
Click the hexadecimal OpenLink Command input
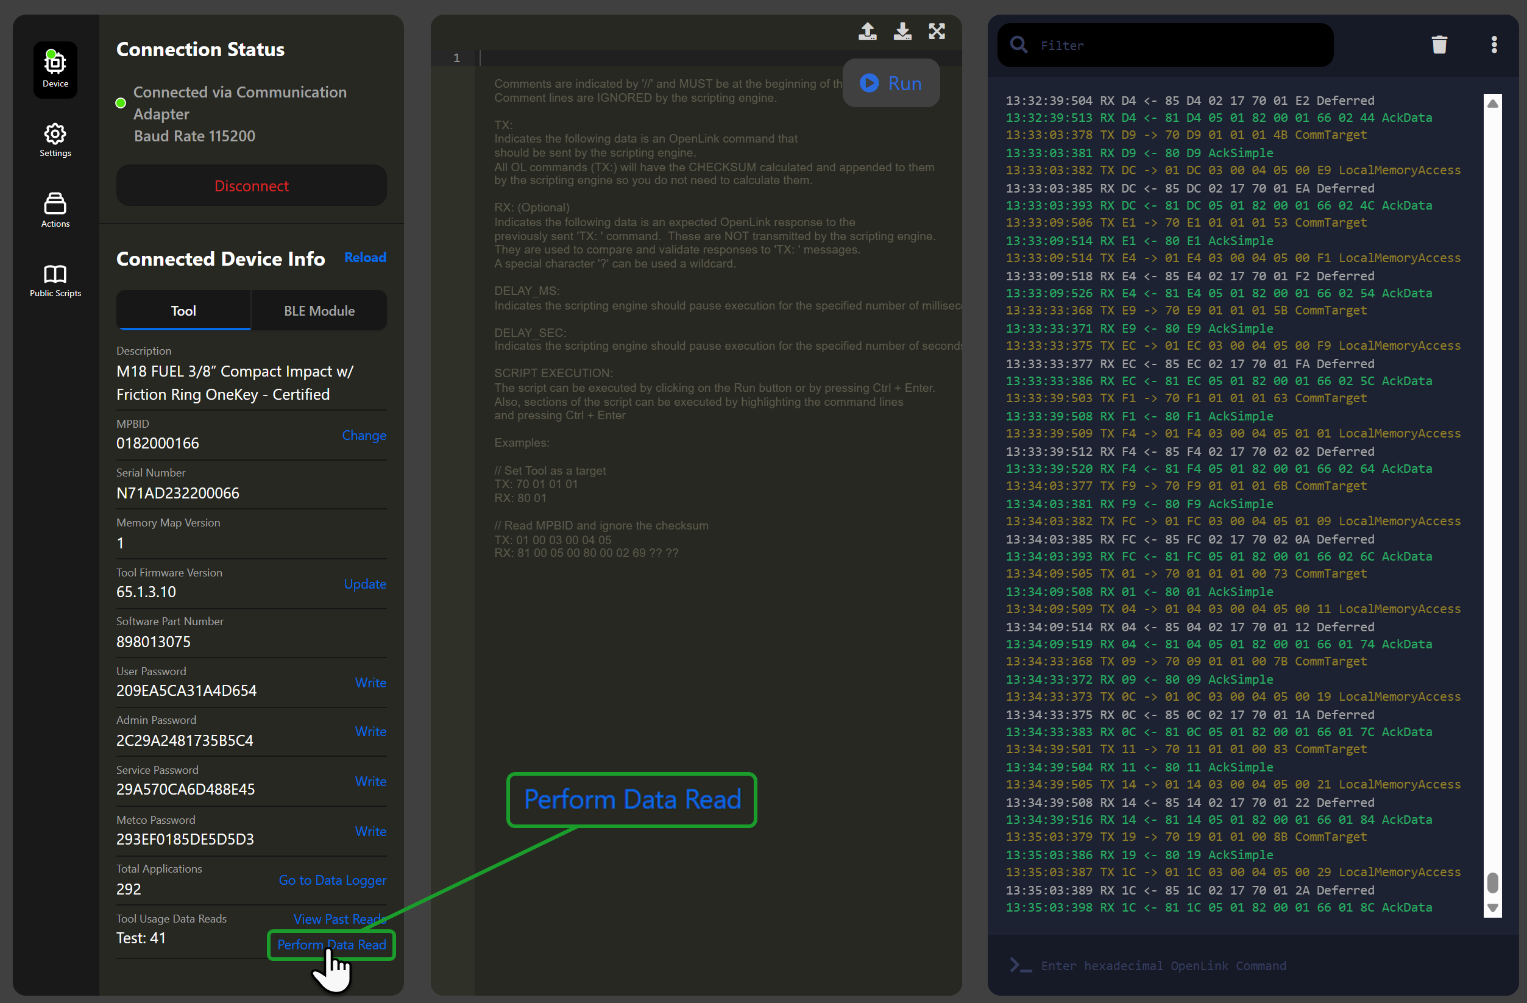click(x=1163, y=965)
